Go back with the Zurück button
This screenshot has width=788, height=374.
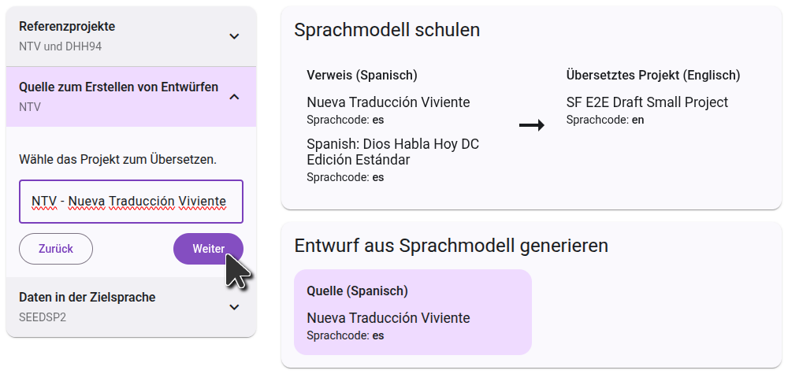click(56, 249)
